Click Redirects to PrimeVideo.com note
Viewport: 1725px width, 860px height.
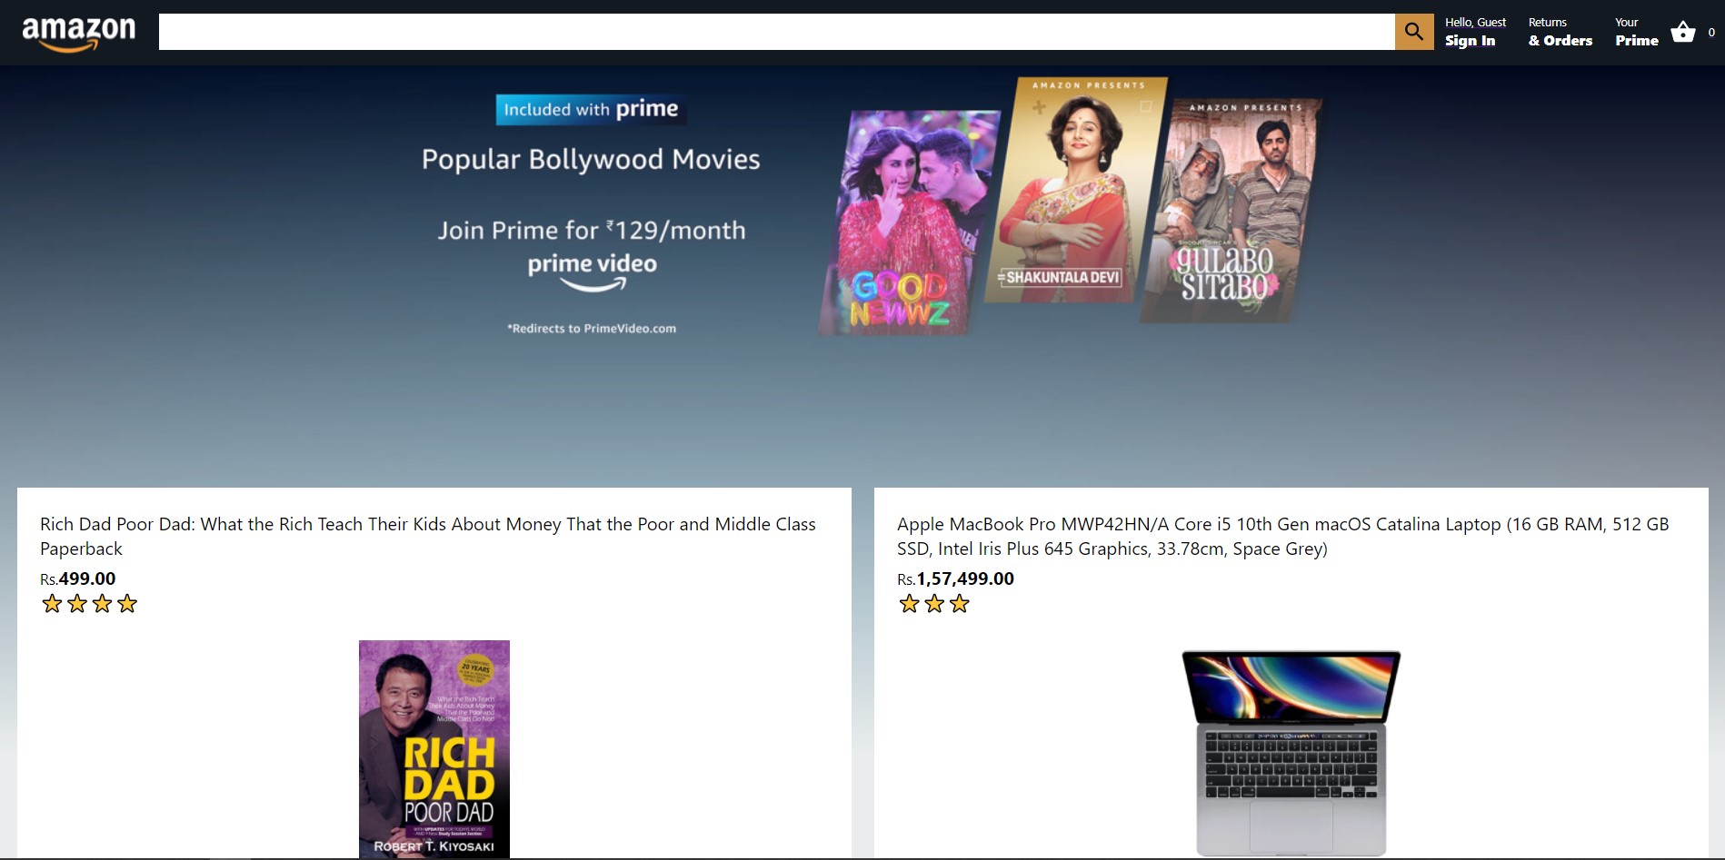592,329
